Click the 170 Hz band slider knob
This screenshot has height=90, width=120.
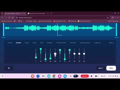pyautogui.click(x=45, y=59)
